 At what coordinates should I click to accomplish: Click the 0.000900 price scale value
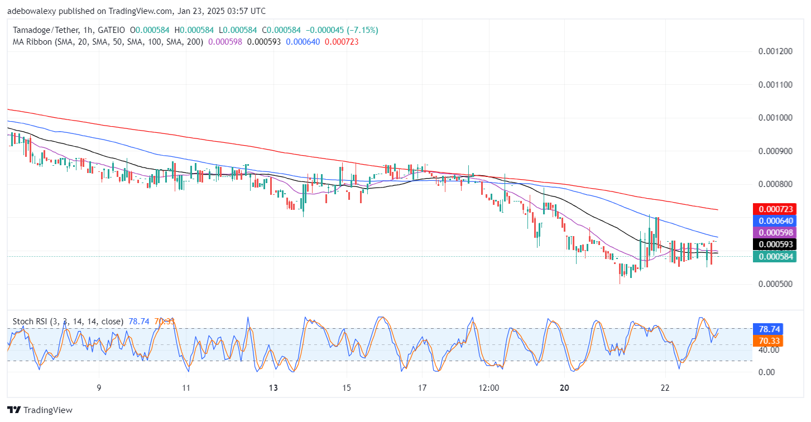coord(775,151)
